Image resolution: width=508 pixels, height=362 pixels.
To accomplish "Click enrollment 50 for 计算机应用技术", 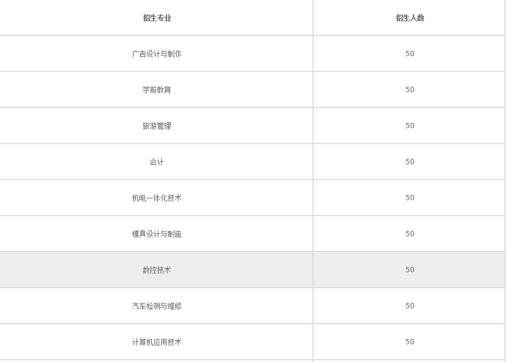I will coord(410,342).
